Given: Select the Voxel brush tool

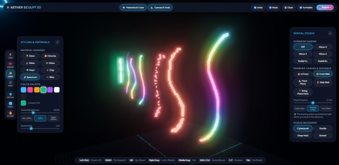Looking at the screenshot, I should [11, 105].
